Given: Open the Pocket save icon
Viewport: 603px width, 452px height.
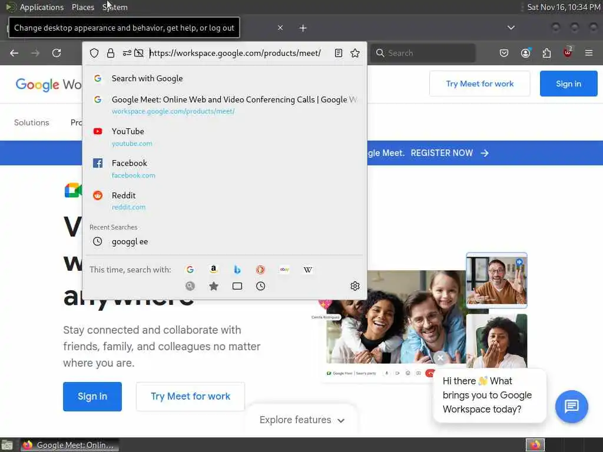Looking at the screenshot, I should coord(504,53).
